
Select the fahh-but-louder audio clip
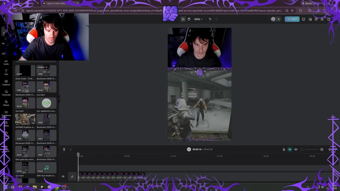click(46, 168)
